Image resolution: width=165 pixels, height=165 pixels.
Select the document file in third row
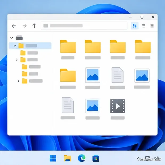click(x=68, y=105)
